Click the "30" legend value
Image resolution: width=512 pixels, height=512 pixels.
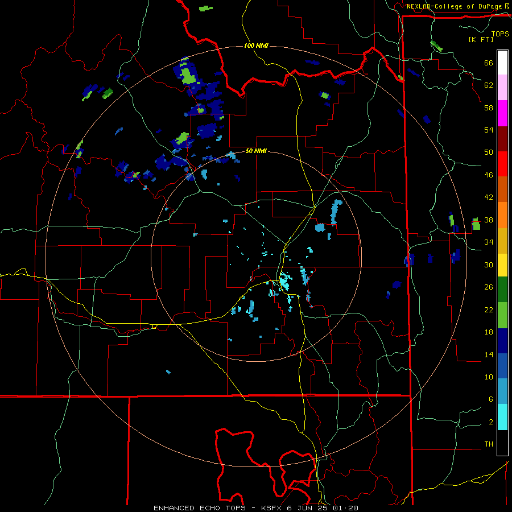tap(489, 265)
